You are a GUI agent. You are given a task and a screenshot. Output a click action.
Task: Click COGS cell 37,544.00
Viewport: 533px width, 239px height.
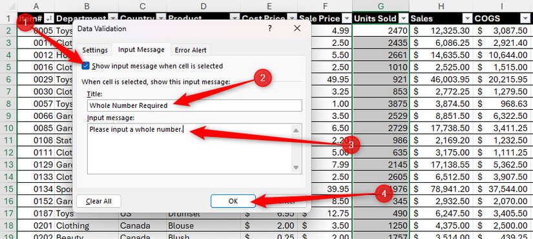coord(503,189)
